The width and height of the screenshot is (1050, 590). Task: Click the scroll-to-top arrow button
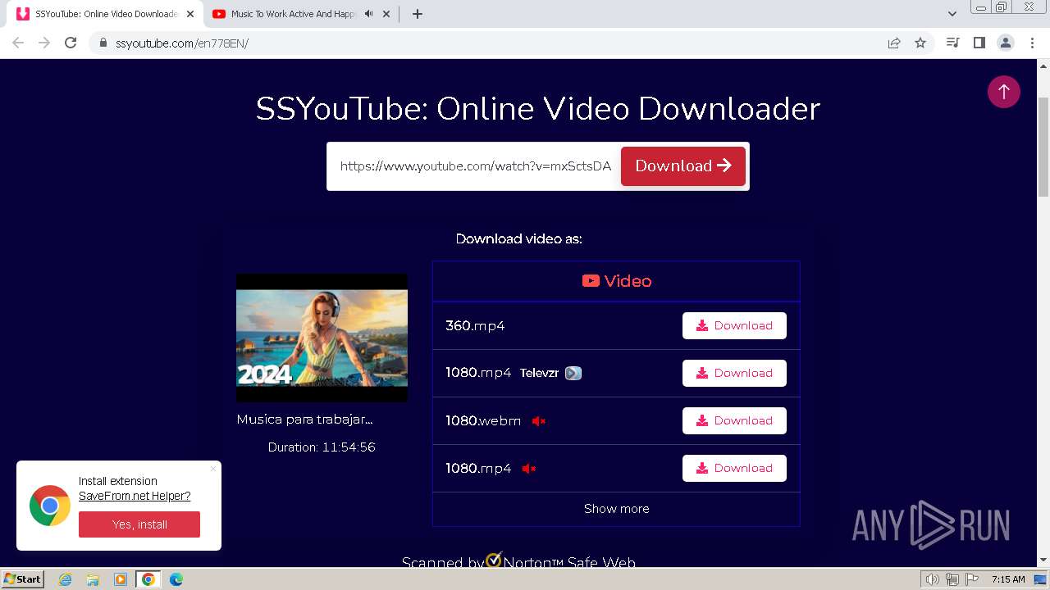tap(1003, 92)
